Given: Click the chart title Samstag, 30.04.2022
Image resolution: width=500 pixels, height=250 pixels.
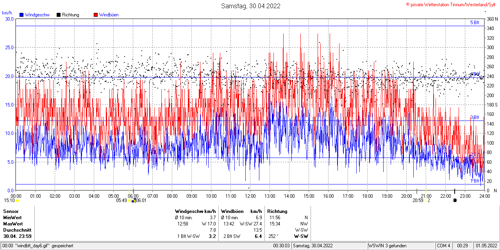Looking at the screenshot, I should 250,6.
